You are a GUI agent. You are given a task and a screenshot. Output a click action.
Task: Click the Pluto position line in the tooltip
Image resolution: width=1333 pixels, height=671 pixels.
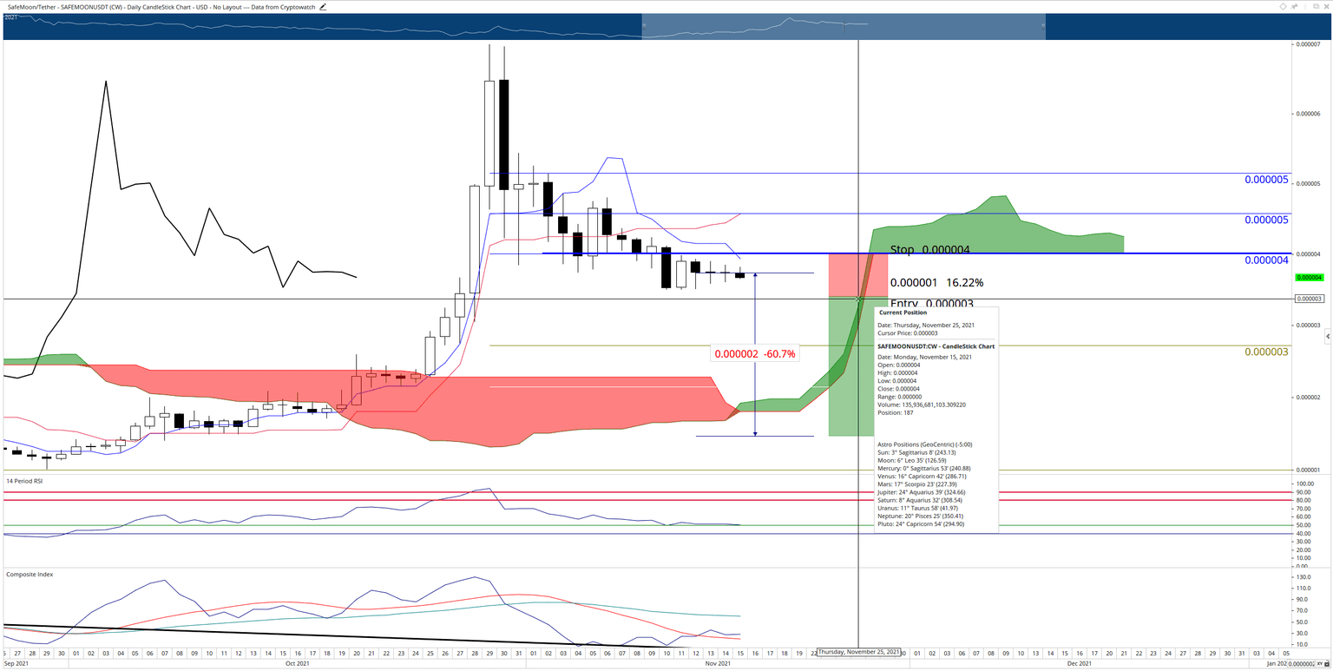tap(921, 524)
